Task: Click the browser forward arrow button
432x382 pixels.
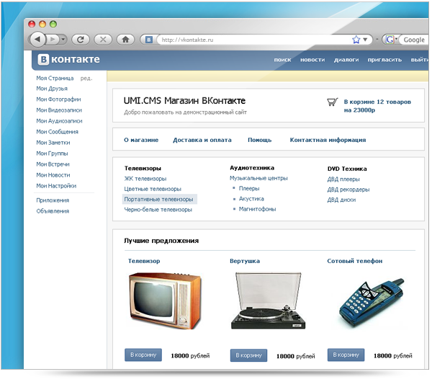Action: 52,40
